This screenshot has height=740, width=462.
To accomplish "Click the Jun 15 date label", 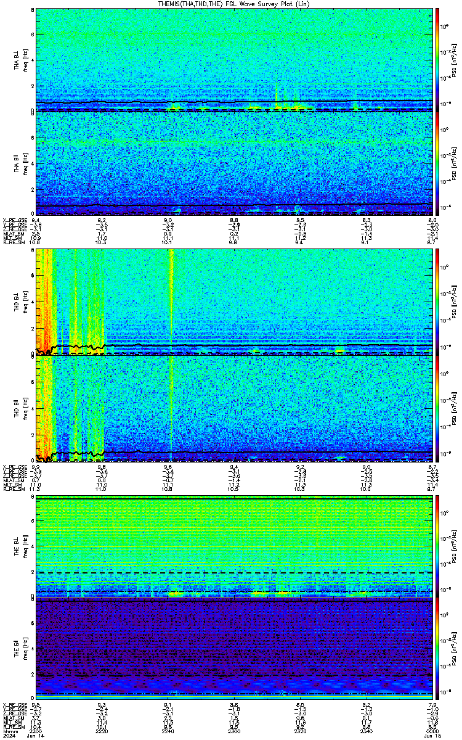I will tap(432, 736).
